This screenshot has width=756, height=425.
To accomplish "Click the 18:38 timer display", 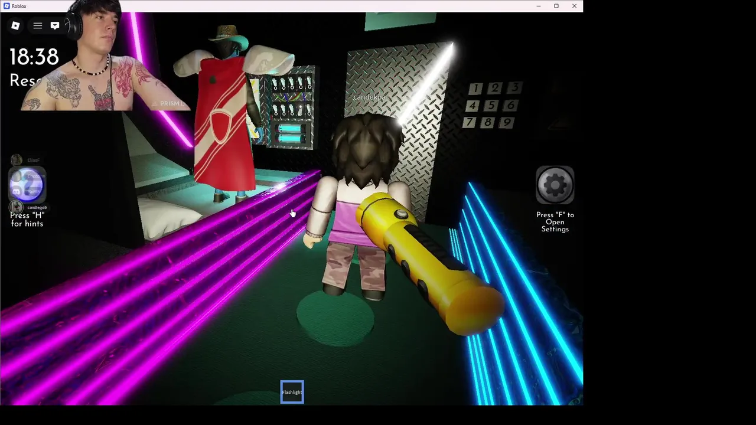I will pos(34,57).
